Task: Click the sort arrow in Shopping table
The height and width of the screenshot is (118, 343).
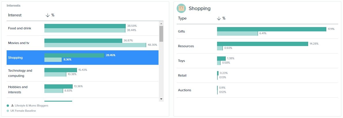Action: point(219,18)
